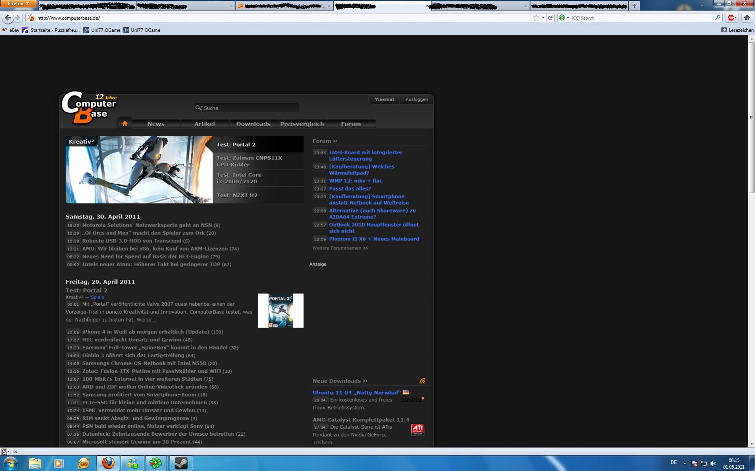The image size is (755, 471).
Task: Open forum thread WMP 12: mkv + flac
Action: click(355, 181)
